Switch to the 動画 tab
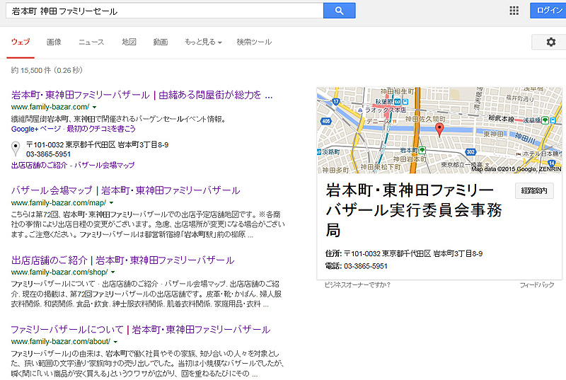Image resolution: width=566 pixels, height=380 pixels. (161, 42)
